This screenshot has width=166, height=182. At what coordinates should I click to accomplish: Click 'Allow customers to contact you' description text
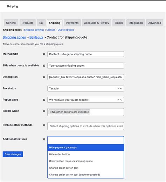(33, 44)
